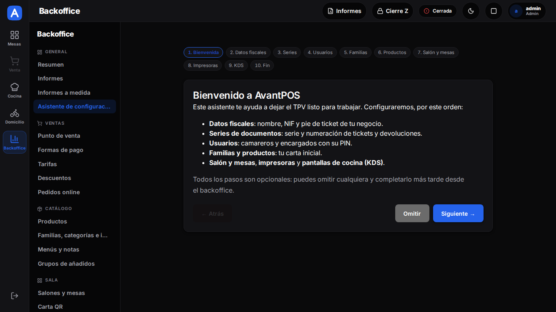Screen dimensions: 556x312
Task: Go to step 3. Series
Action: (x=287, y=52)
